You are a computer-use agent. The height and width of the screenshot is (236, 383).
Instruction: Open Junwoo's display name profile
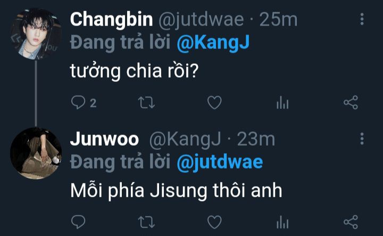105,139
